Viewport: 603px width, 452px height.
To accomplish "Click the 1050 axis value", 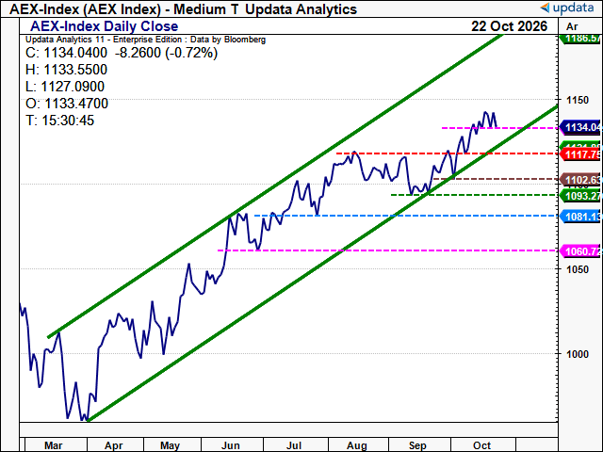I will [x=578, y=269].
